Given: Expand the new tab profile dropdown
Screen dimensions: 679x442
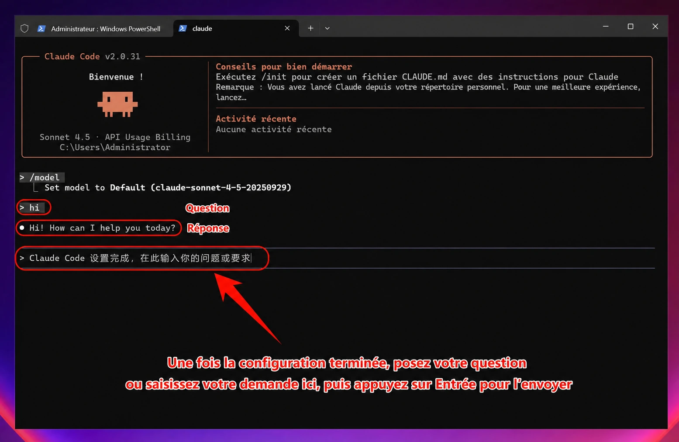Looking at the screenshot, I should click(x=327, y=28).
